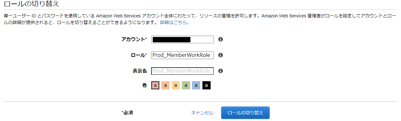The width and height of the screenshot is (401, 121).
Task: Select the green color swatch
Action: [186, 85]
